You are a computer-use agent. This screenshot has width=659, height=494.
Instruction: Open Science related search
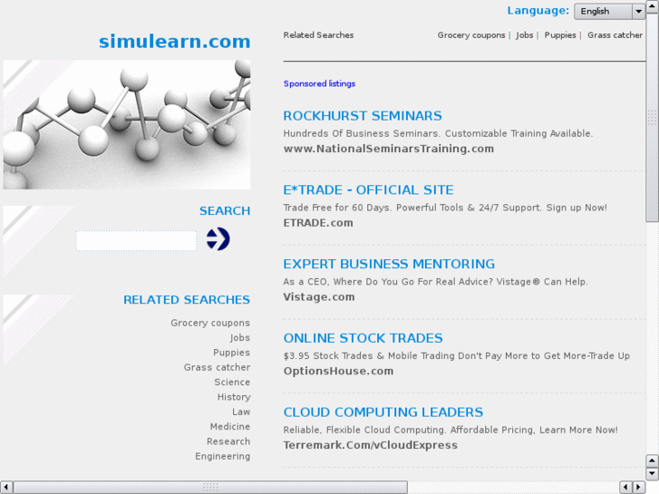232,383
